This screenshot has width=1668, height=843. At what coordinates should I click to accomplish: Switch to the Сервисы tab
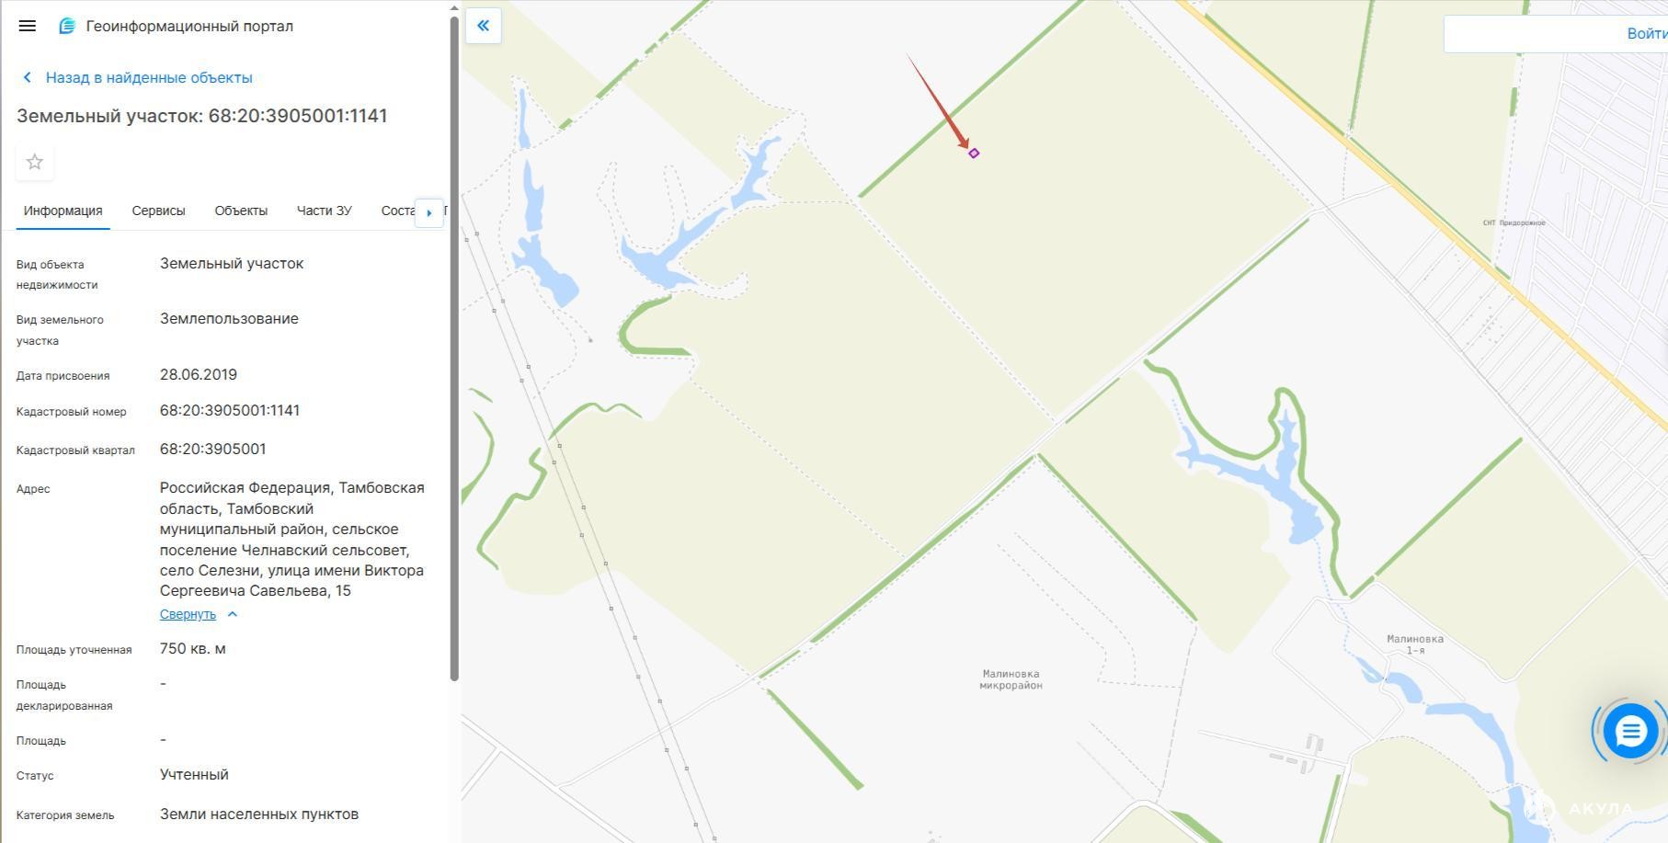[158, 211]
